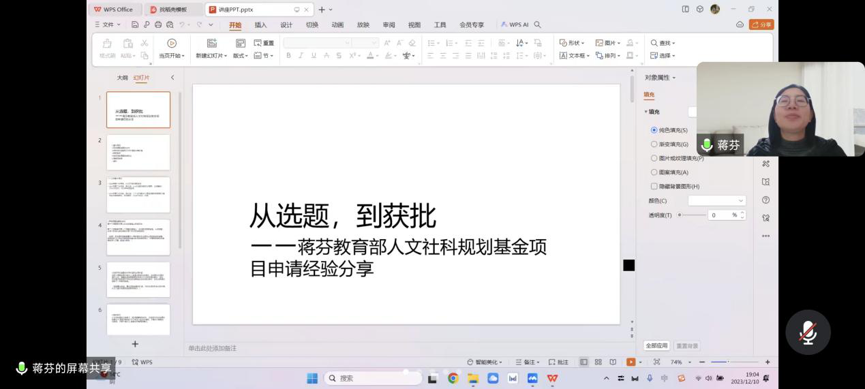Image resolution: width=865 pixels, height=389 pixels.
Task: Select 图案填充(A) pattern fill option
Action: 654,172
